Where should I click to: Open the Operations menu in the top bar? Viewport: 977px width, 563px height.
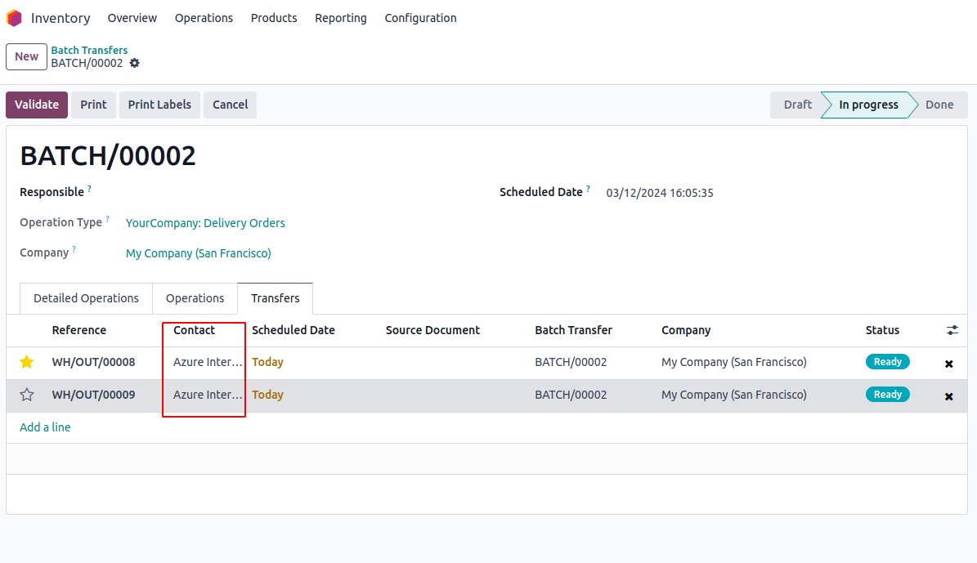coord(204,18)
